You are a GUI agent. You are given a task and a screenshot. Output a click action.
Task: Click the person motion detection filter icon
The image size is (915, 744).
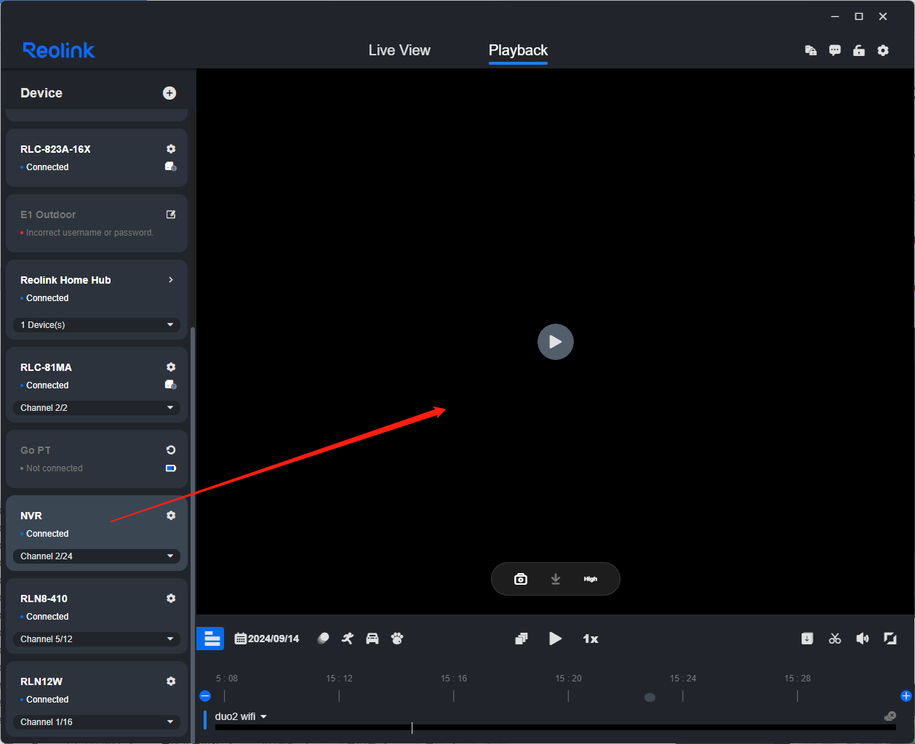[x=348, y=639]
